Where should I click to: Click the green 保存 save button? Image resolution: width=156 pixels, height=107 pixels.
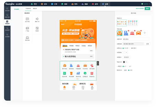coord(147,9)
